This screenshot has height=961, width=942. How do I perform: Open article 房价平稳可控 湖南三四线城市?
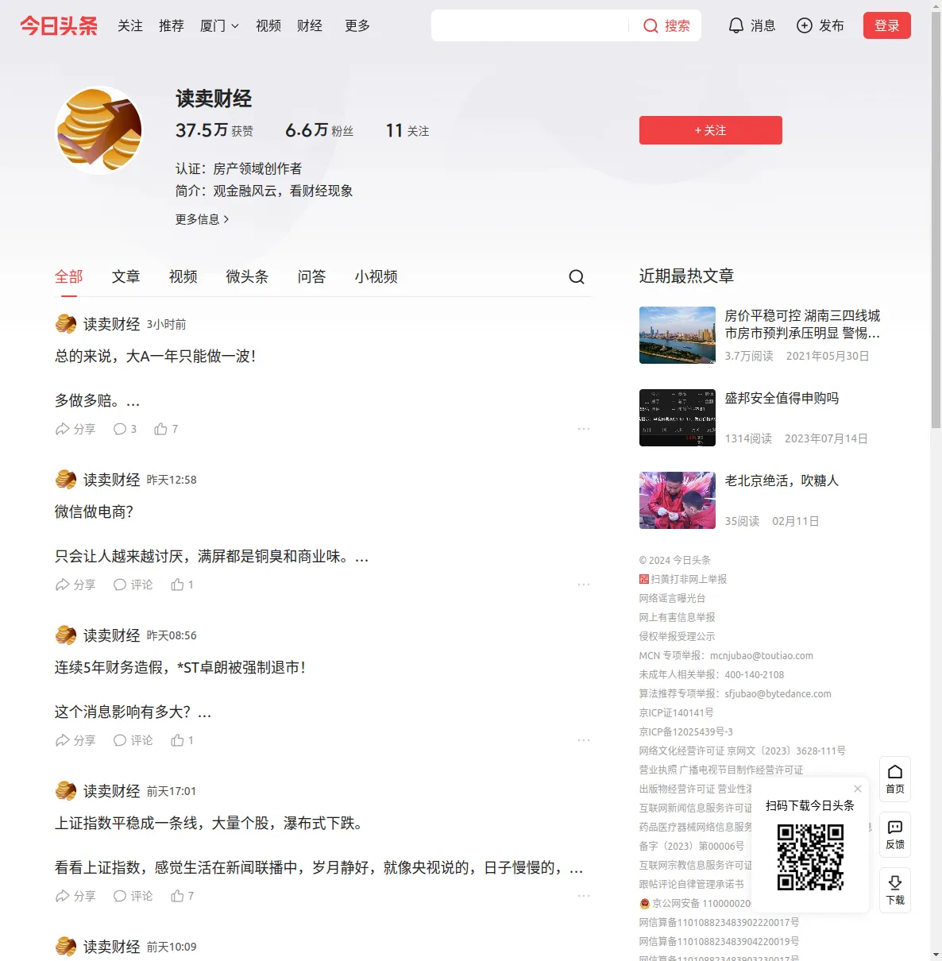pyautogui.click(x=803, y=324)
